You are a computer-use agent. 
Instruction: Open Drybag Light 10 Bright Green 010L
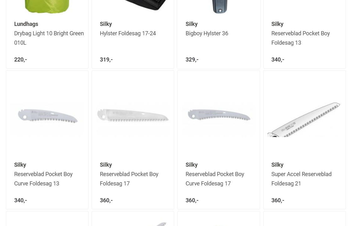click(x=49, y=38)
